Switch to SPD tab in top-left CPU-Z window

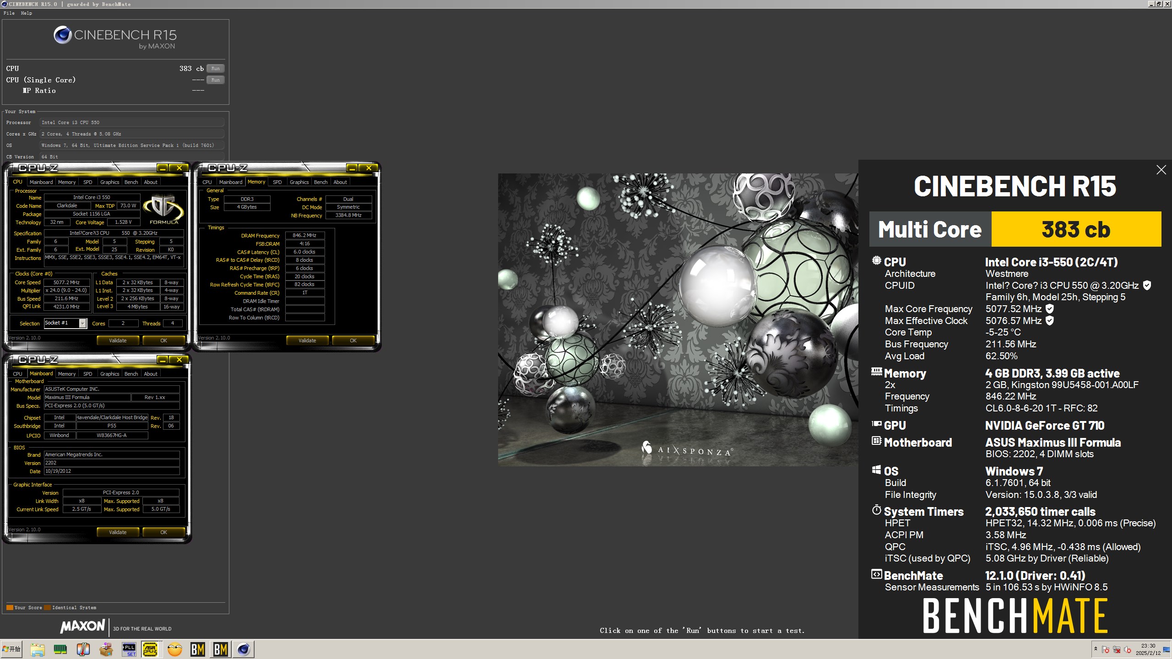[x=88, y=182]
